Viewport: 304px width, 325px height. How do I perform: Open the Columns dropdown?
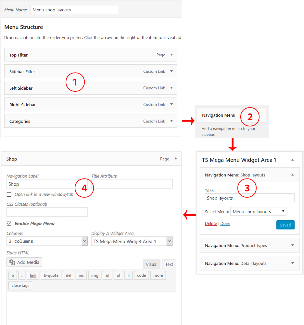[x=47, y=241]
